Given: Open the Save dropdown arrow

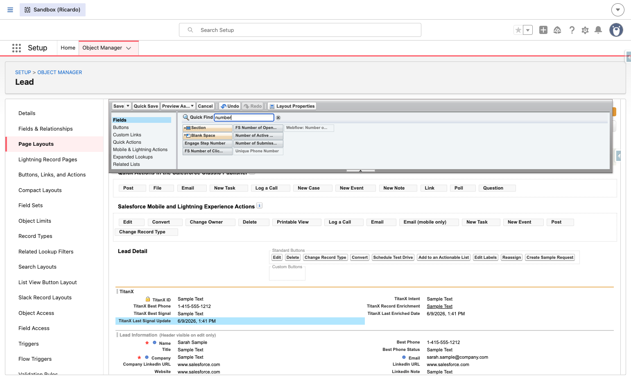Looking at the screenshot, I should click(128, 106).
